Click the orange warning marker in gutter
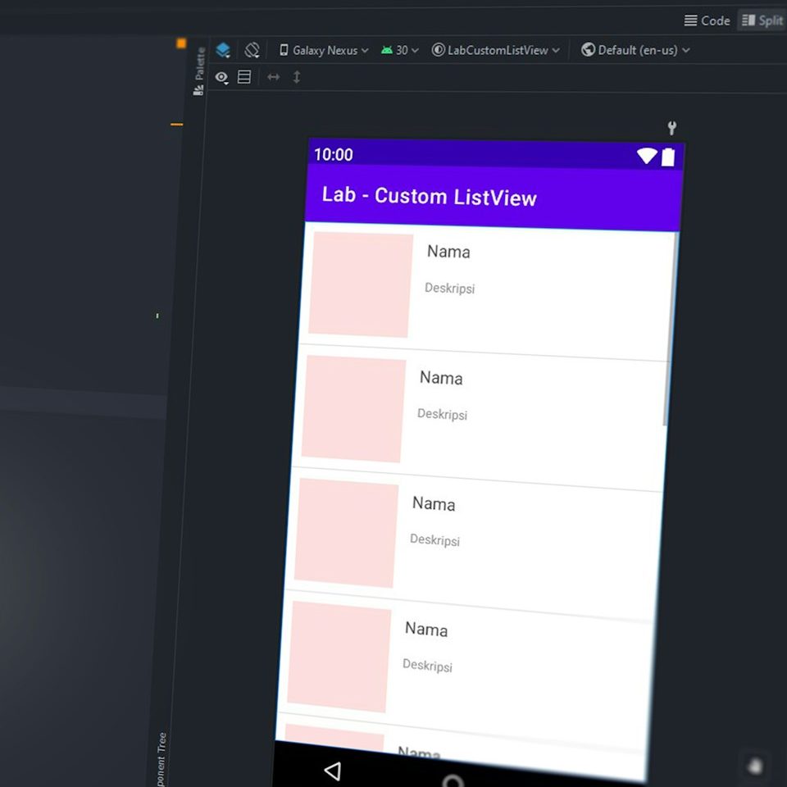Image resolution: width=787 pixels, height=787 pixels. click(x=181, y=43)
